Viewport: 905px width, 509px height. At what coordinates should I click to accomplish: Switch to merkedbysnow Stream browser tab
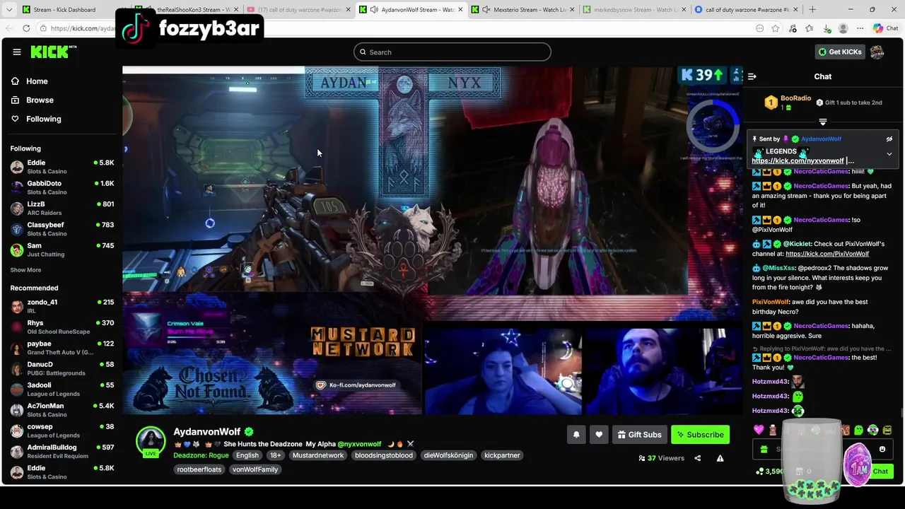[634, 9]
